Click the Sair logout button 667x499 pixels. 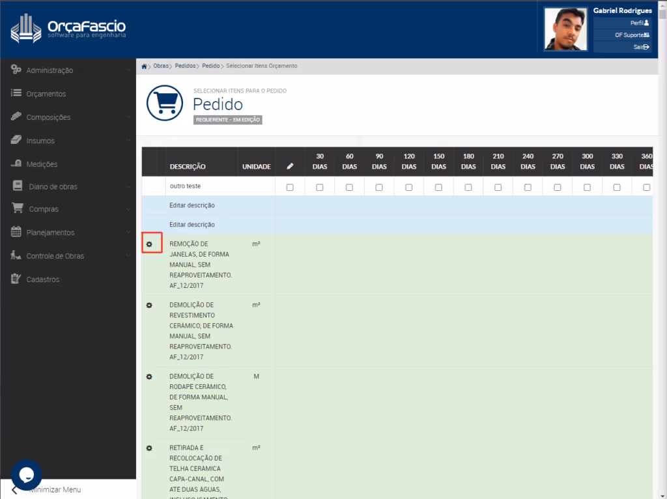[622, 47]
